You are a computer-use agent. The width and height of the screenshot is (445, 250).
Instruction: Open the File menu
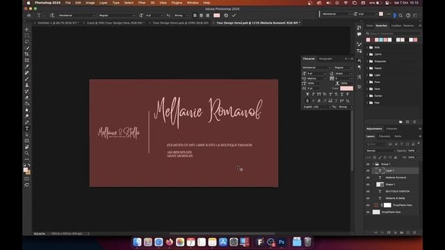pyautogui.click(x=68, y=3)
